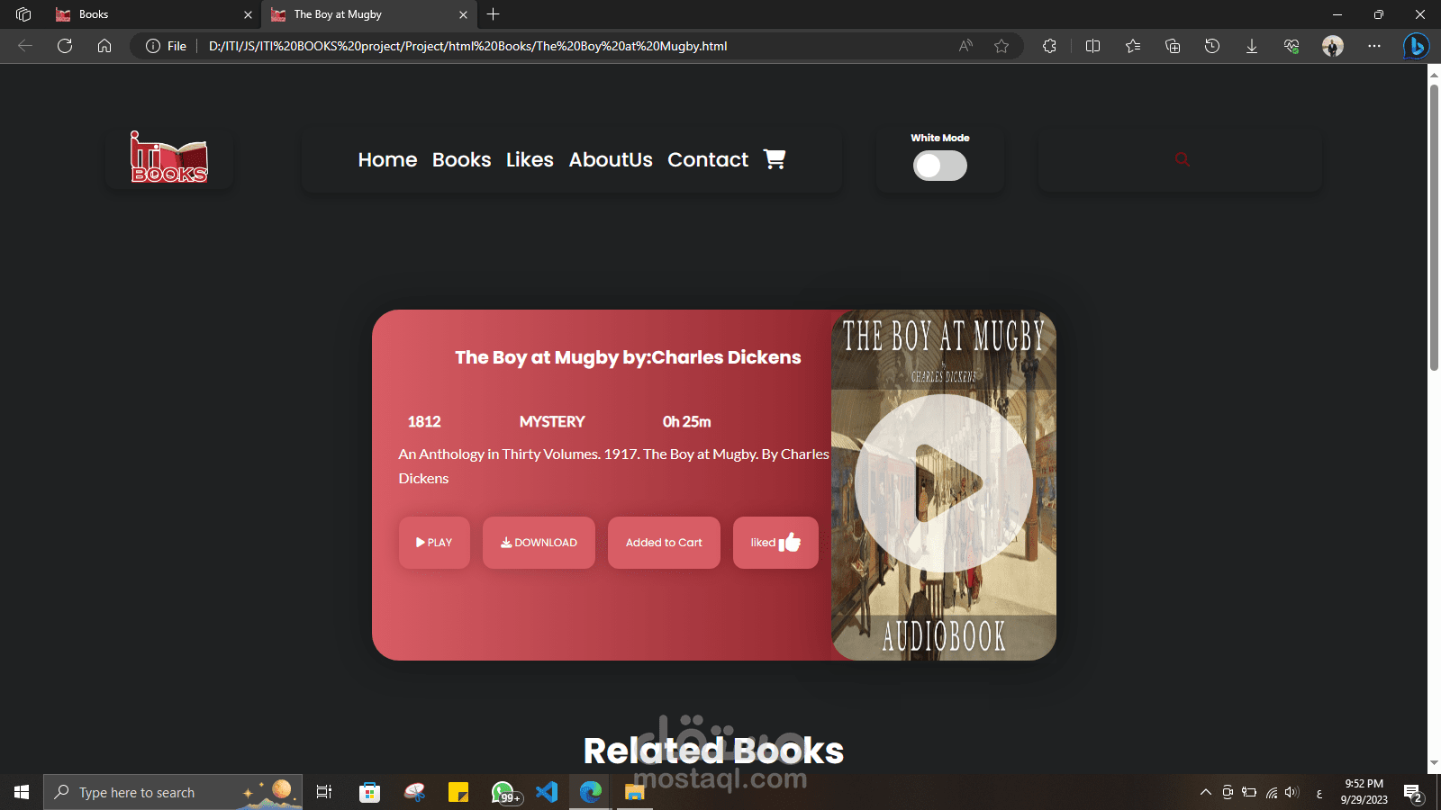Open Microsoft Store from the taskbar
Viewport: 1441px width, 810px height.
coord(369,792)
